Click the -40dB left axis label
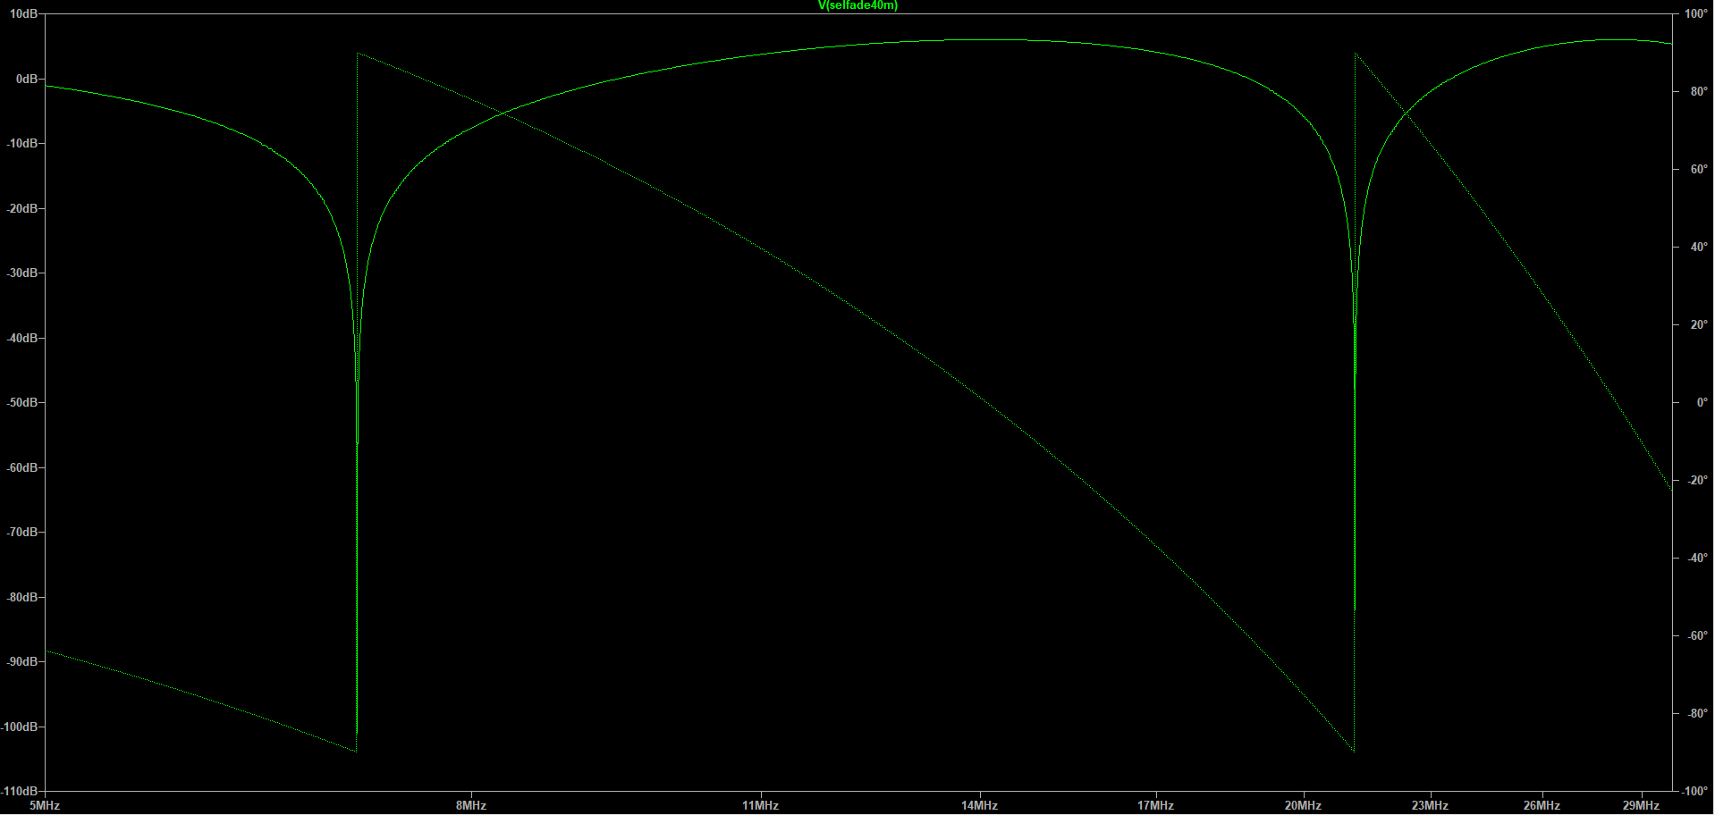 coord(22,339)
